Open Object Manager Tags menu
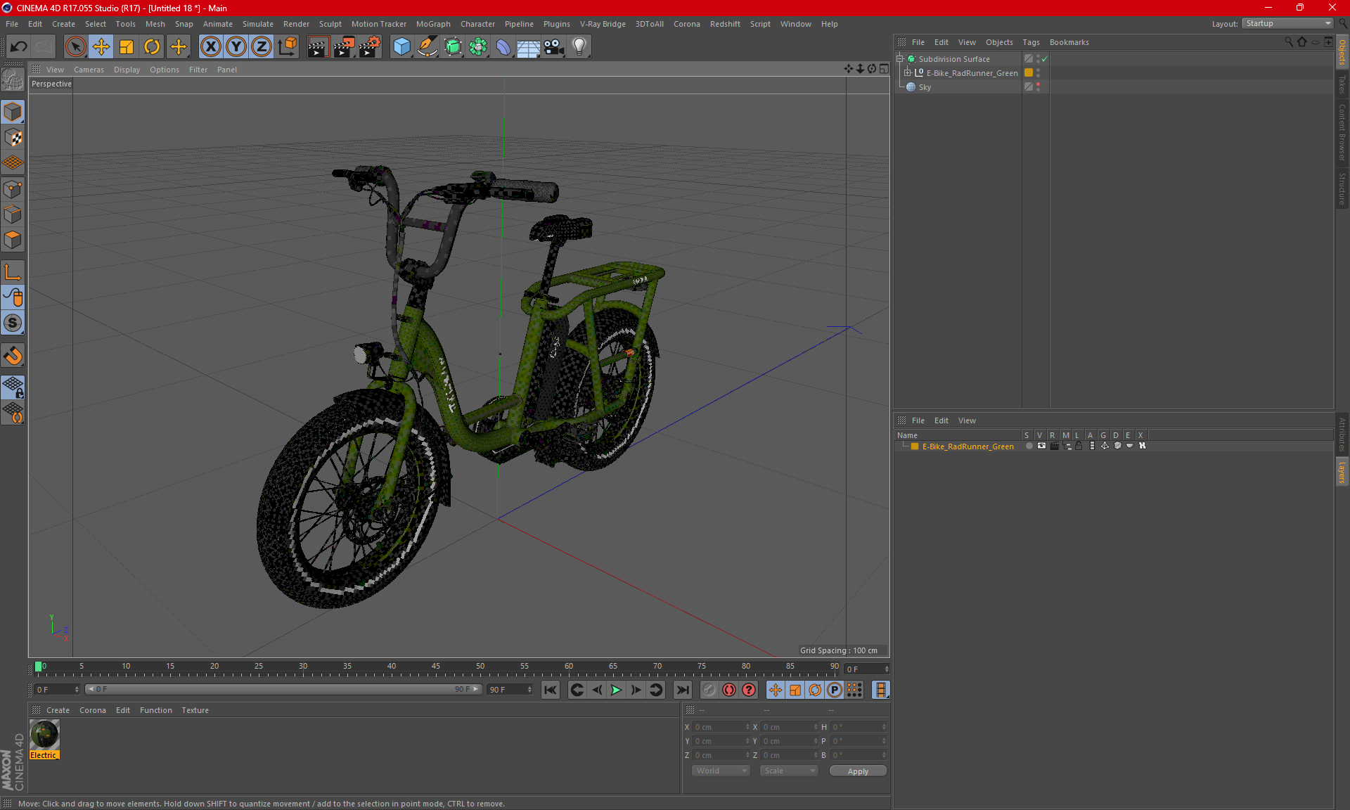 (1031, 42)
